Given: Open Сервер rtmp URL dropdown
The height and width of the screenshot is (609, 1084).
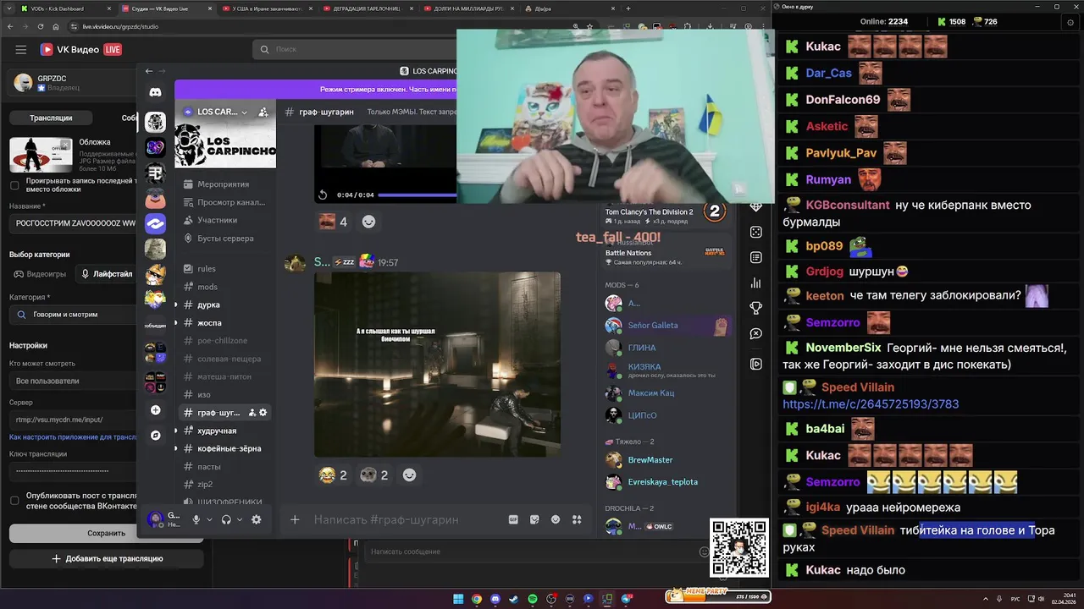Looking at the screenshot, I should (x=73, y=420).
